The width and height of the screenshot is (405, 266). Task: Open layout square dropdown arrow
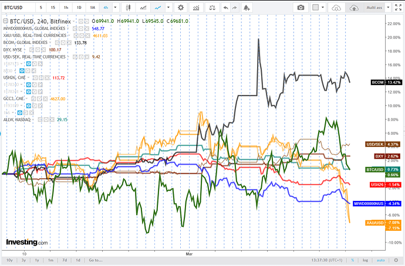pos(323,8)
